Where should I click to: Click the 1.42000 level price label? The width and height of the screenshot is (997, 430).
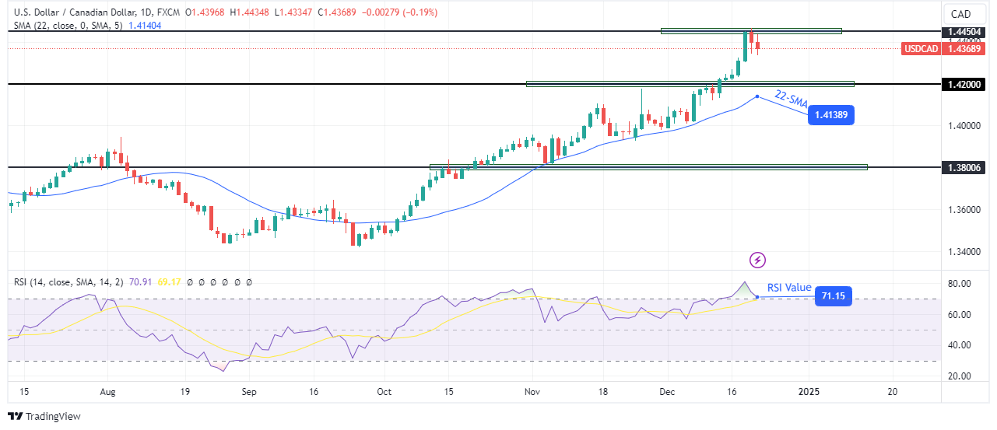coord(960,84)
